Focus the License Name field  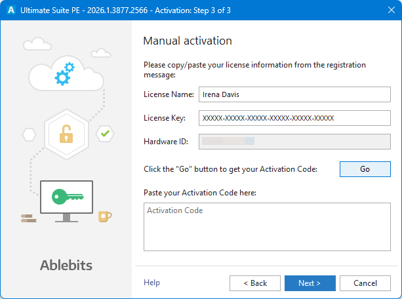pos(294,94)
